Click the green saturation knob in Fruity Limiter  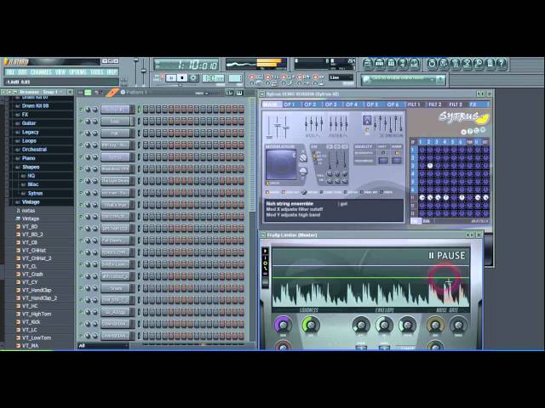pos(311,325)
